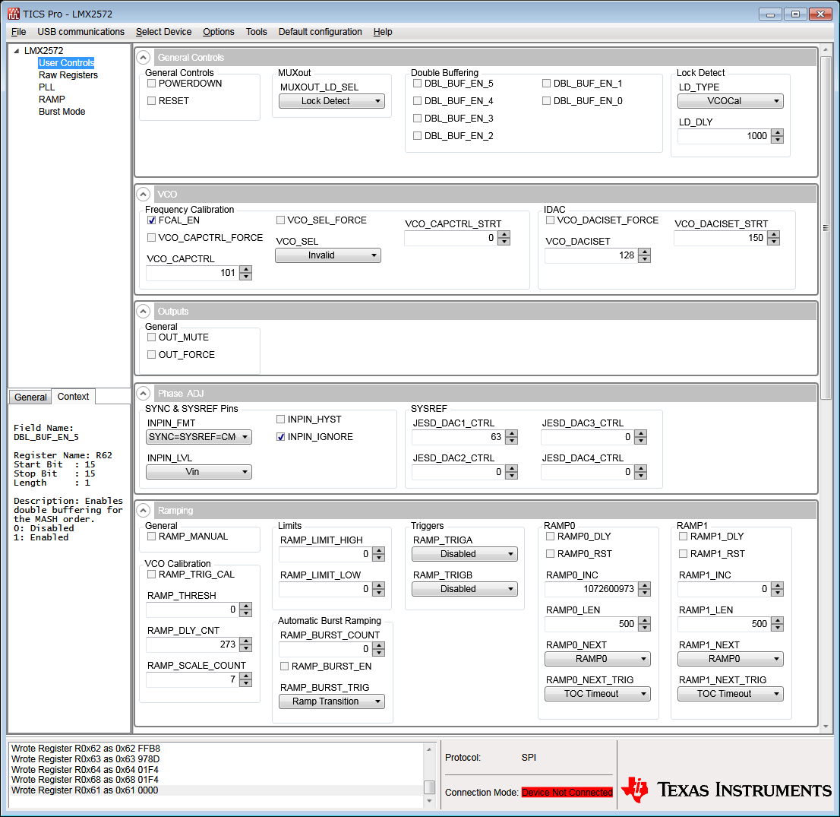Image resolution: width=840 pixels, height=817 pixels.
Task: Open the RAMP0_NEXT dropdown
Action: point(597,659)
